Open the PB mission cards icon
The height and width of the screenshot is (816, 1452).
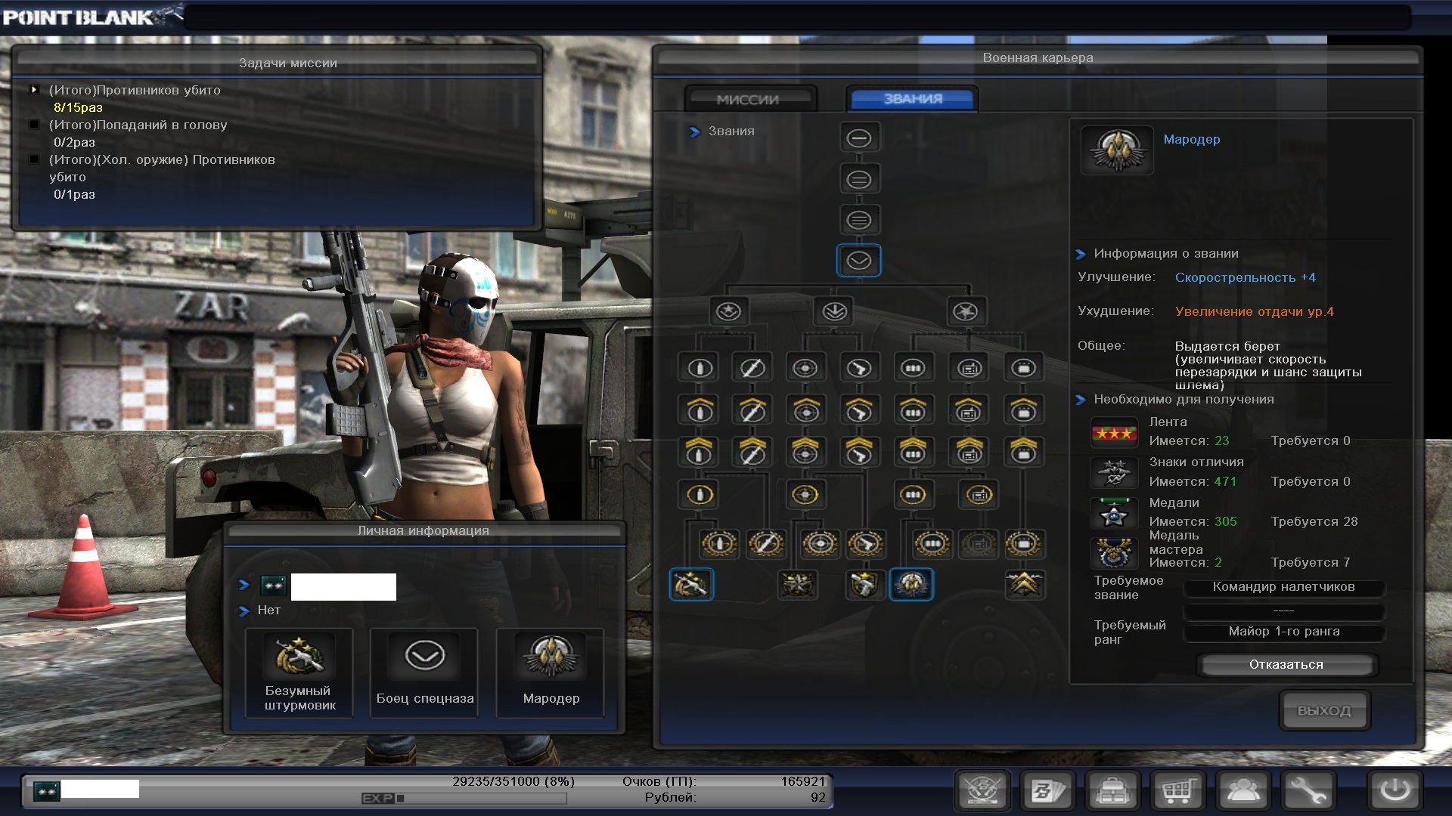click(x=1047, y=791)
